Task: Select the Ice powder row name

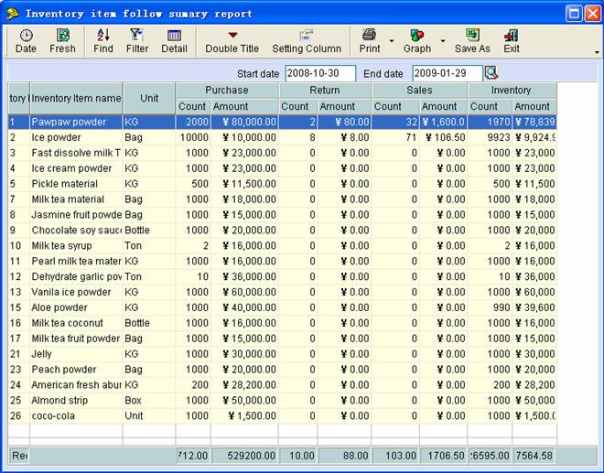Action: coord(56,137)
